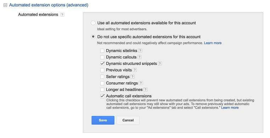The image size is (270, 138).
Task: Click the 'Automated extensions' field label
Action: pos(38,15)
